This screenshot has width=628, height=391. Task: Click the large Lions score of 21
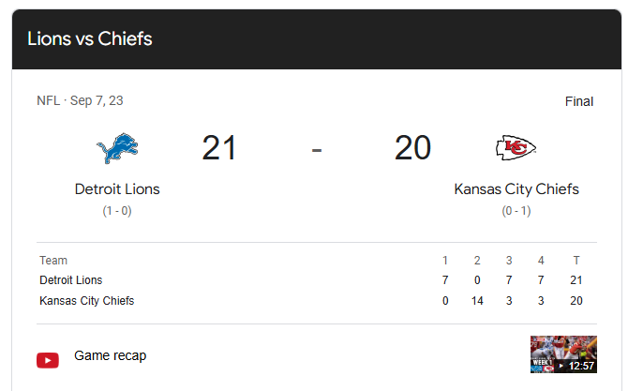point(219,148)
